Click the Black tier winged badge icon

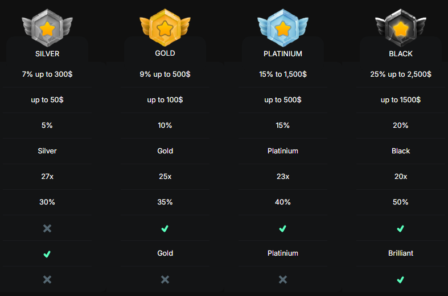[401, 28]
